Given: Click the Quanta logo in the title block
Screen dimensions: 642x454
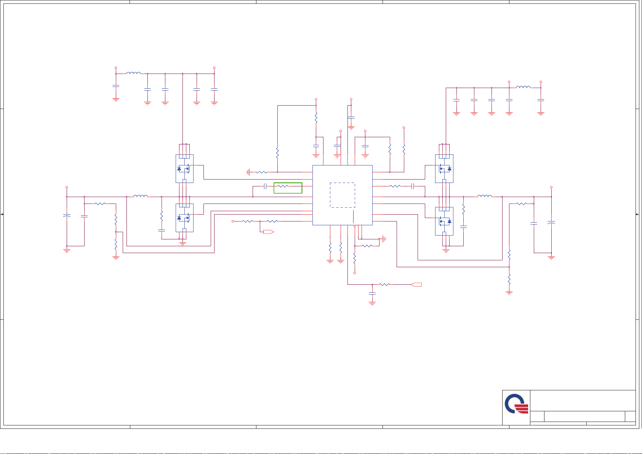Looking at the screenshot, I should 516,404.
